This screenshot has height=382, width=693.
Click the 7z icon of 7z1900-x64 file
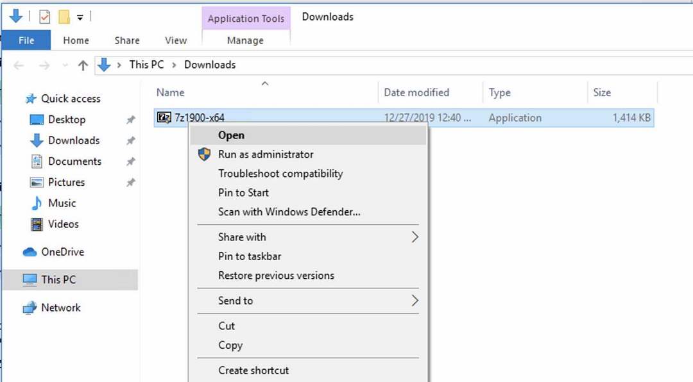(x=164, y=117)
